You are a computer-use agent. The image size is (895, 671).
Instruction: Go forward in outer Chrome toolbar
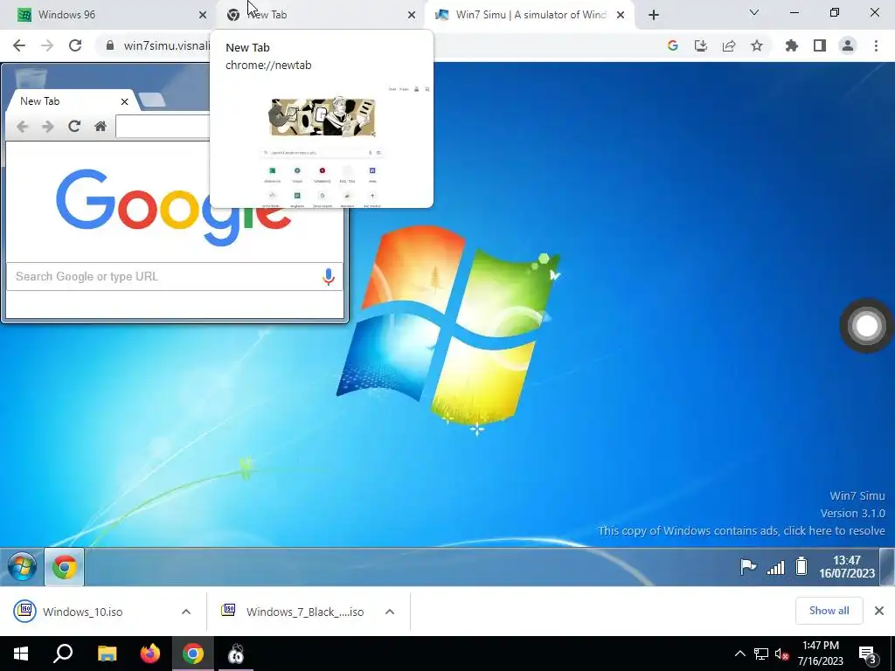[x=47, y=45]
